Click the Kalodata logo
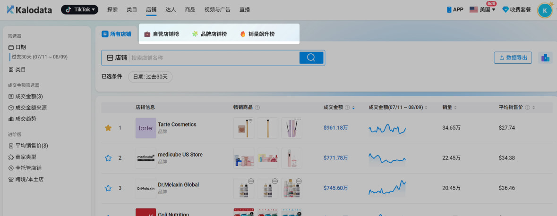The height and width of the screenshot is (216, 557). (29, 9)
